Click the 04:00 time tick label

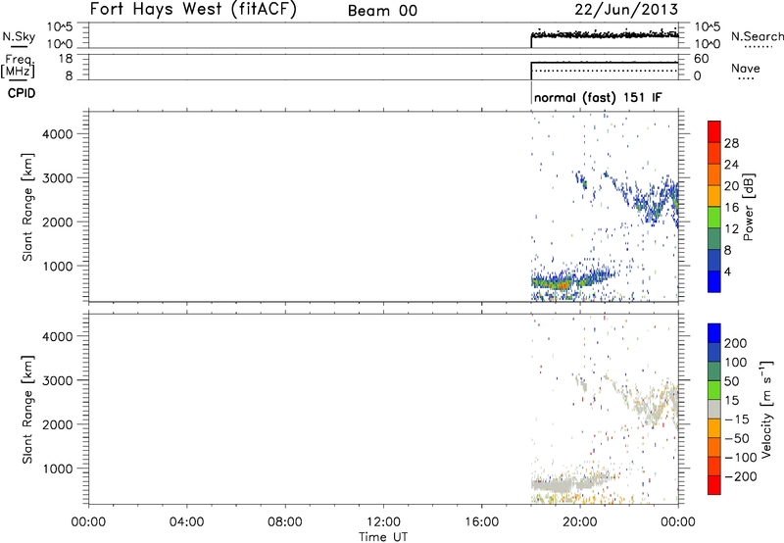click(186, 522)
